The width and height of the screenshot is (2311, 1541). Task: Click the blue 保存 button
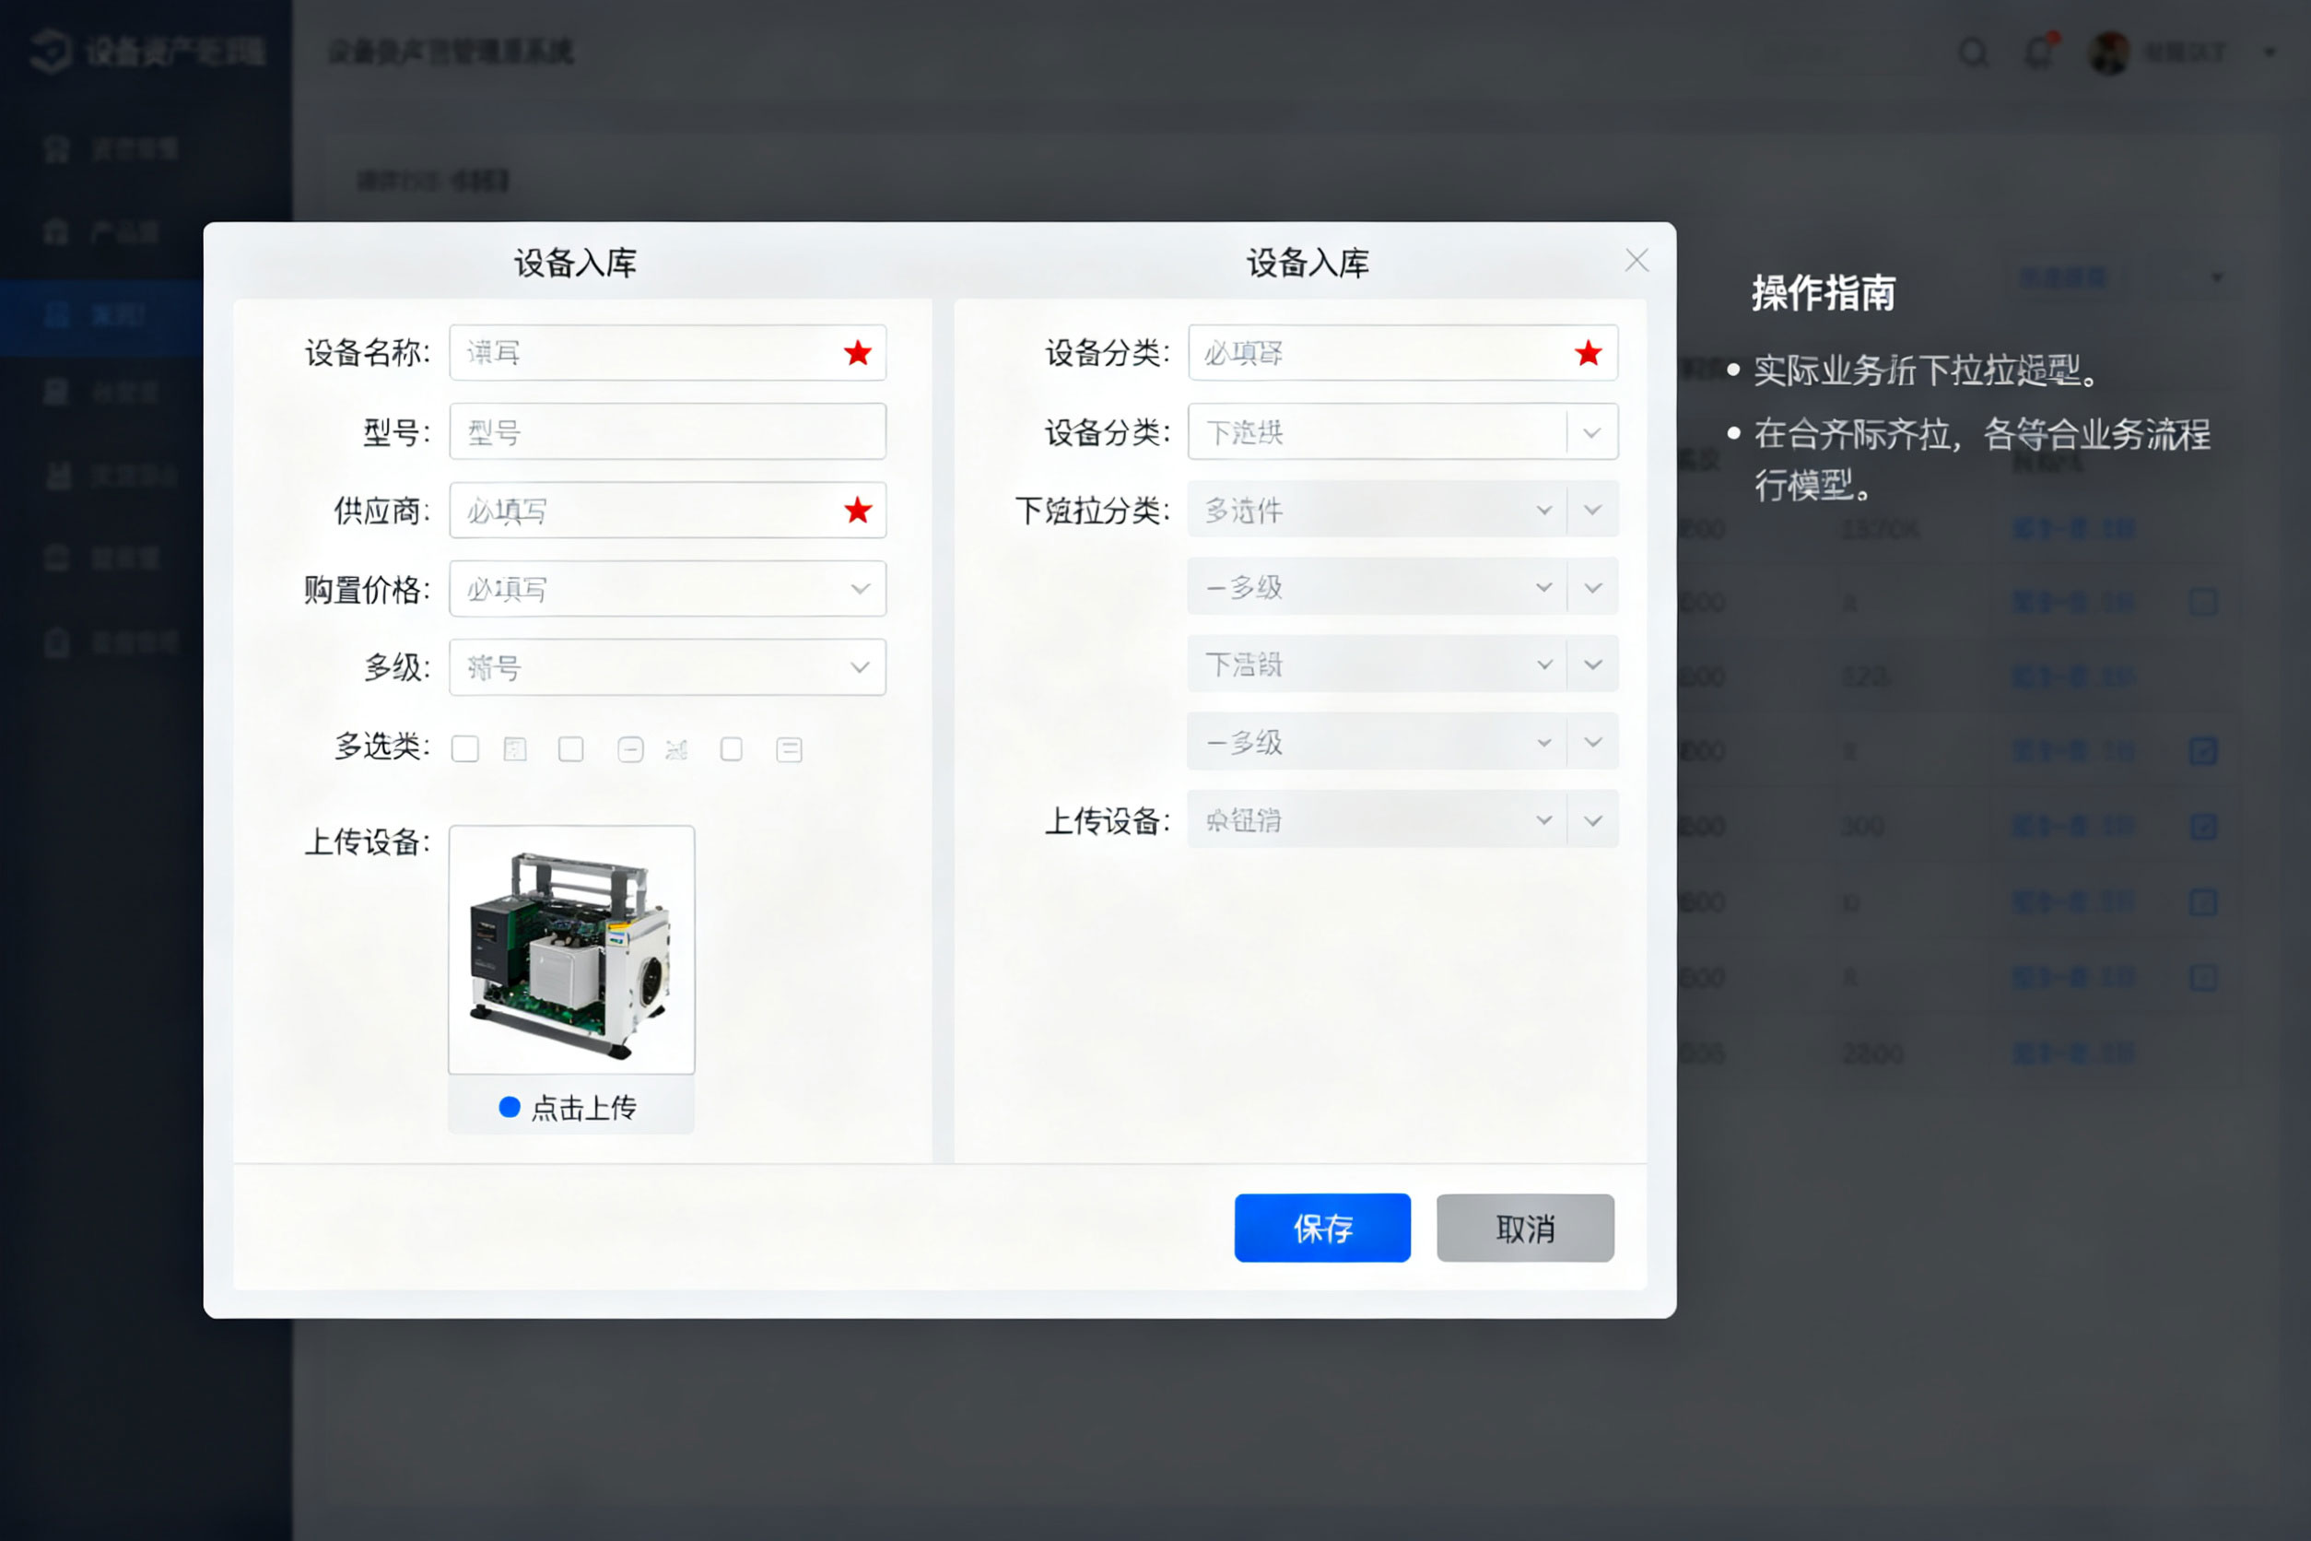[1321, 1228]
